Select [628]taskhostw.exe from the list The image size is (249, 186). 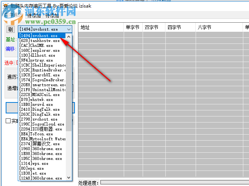[42, 40]
